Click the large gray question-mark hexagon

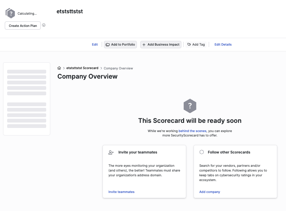[x=190, y=106]
